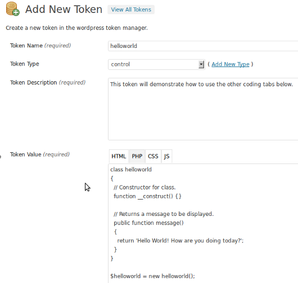Follow the Add New Type link
This screenshot has height=283, width=298.
tap(231, 64)
